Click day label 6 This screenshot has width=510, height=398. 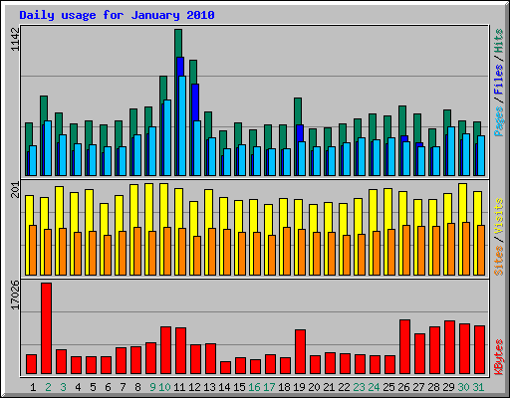tap(108, 387)
